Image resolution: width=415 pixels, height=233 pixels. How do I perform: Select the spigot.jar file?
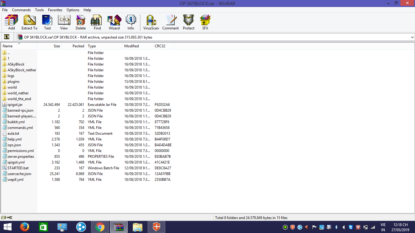tap(15, 105)
